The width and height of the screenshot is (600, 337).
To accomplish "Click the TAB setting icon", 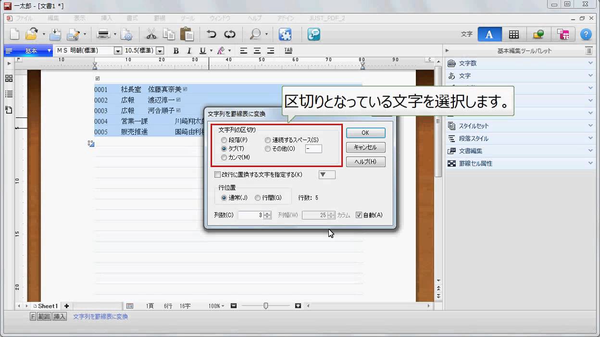I will click(288, 50).
